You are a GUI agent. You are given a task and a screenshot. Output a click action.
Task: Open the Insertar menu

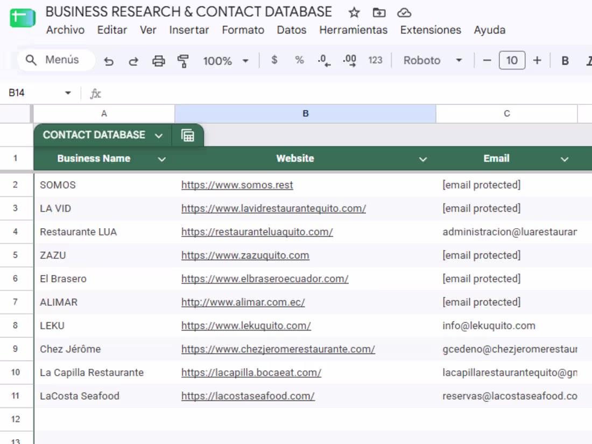pyautogui.click(x=189, y=30)
